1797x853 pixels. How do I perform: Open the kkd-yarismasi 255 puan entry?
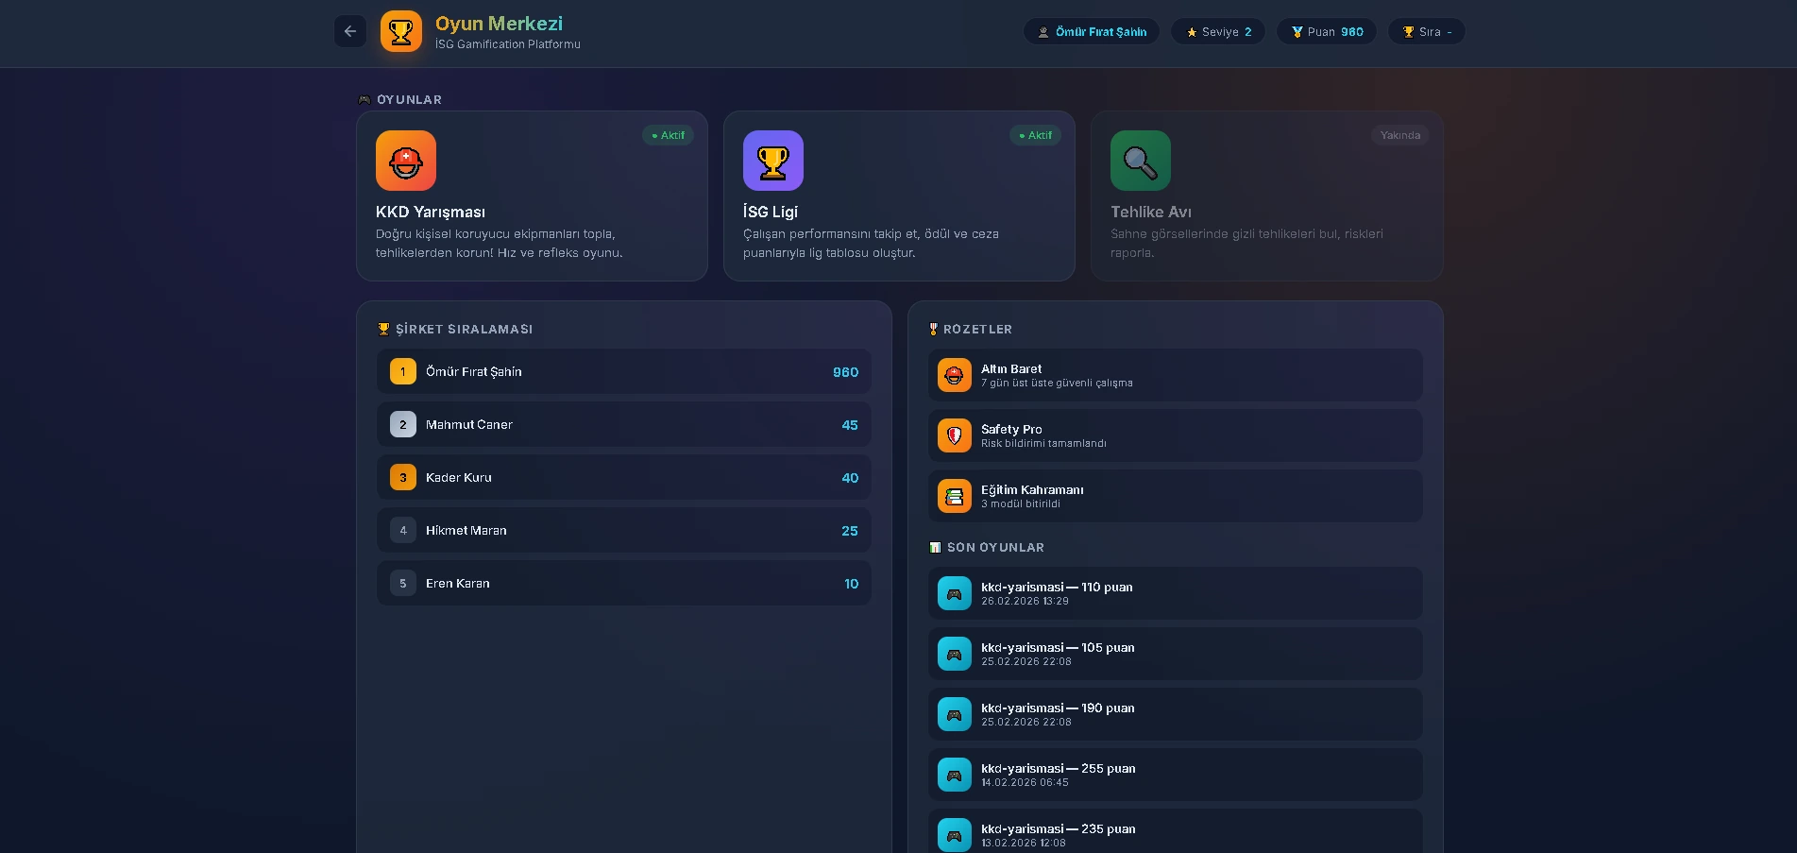(x=1175, y=775)
